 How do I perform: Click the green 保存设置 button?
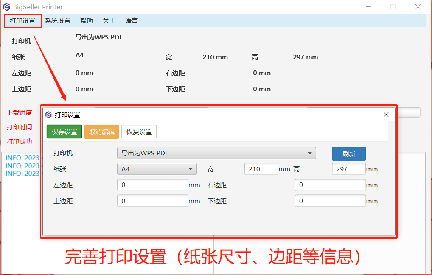(65, 132)
